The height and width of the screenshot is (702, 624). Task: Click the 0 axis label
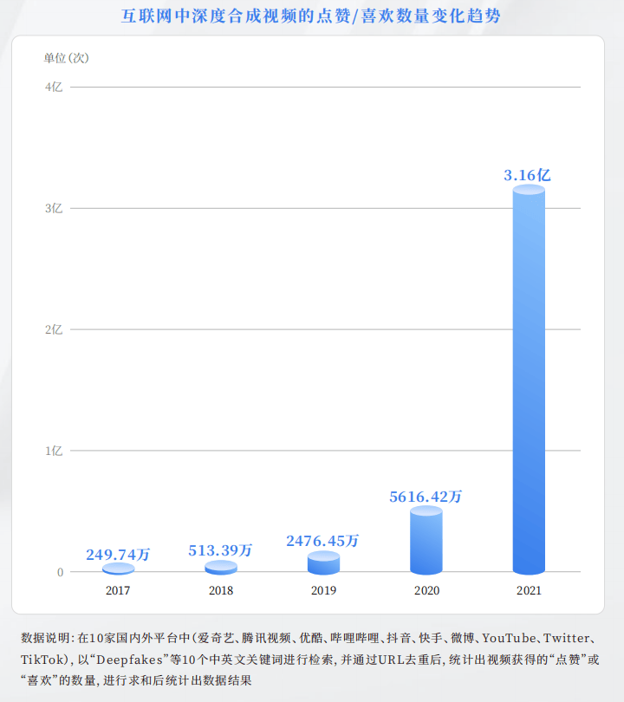click(x=60, y=572)
